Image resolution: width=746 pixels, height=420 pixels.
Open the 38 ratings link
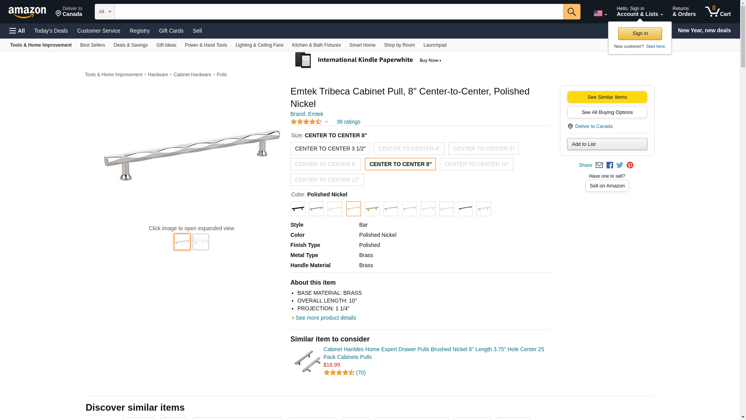click(348, 122)
